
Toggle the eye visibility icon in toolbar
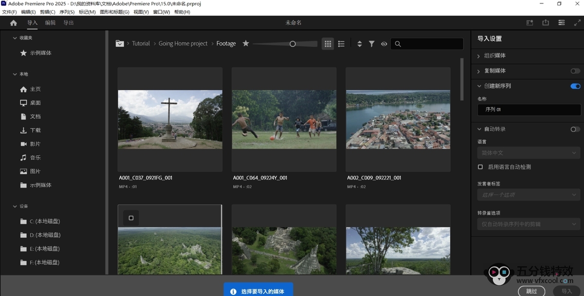(x=384, y=44)
